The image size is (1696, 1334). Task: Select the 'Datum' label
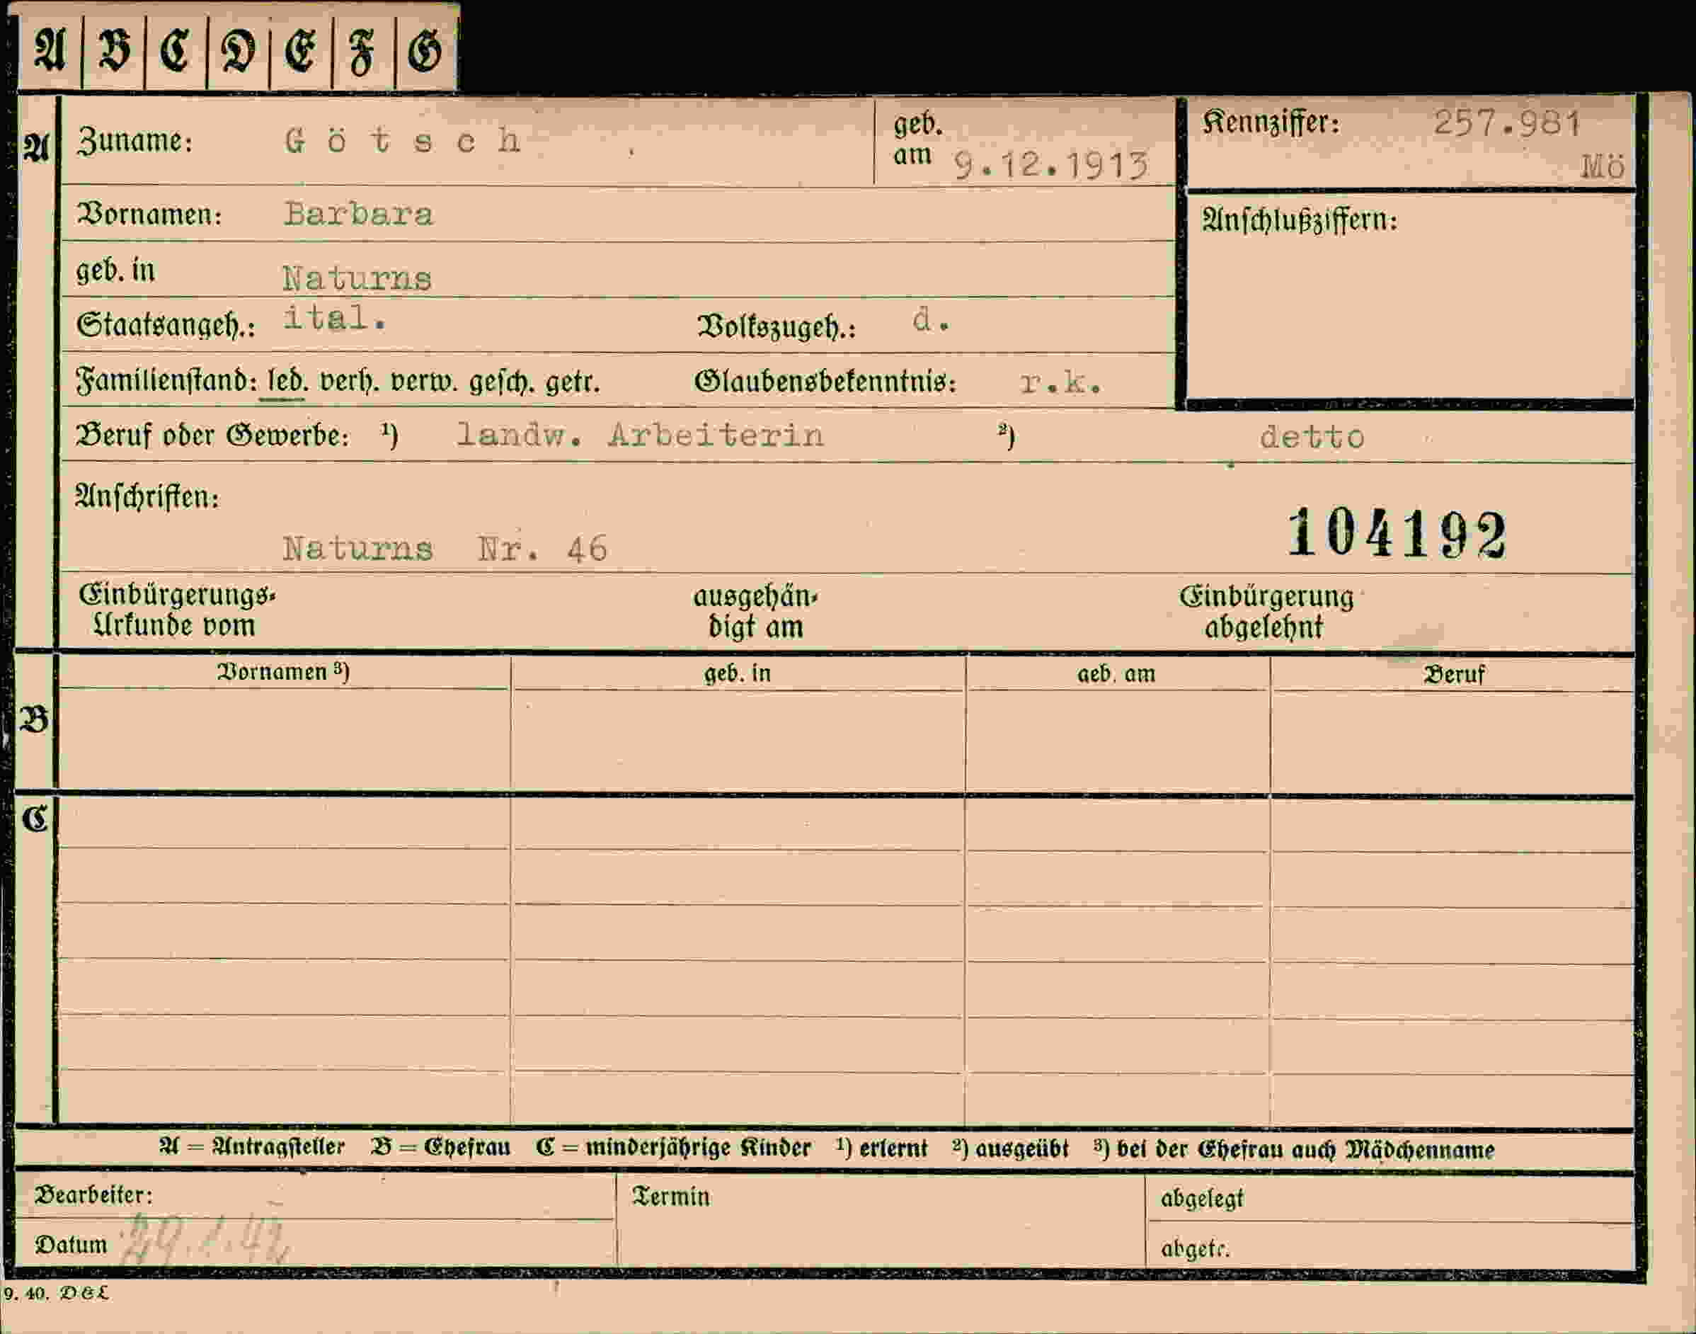click(x=71, y=1244)
